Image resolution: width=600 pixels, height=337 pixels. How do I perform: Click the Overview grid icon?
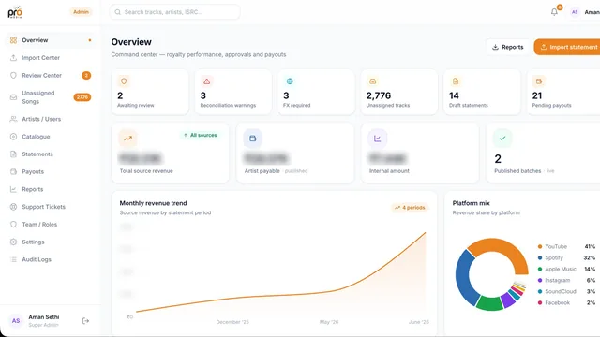tap(13, 40)
